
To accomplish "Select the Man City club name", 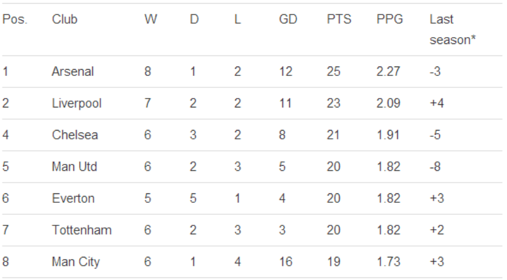I will (x=76, y=262).
